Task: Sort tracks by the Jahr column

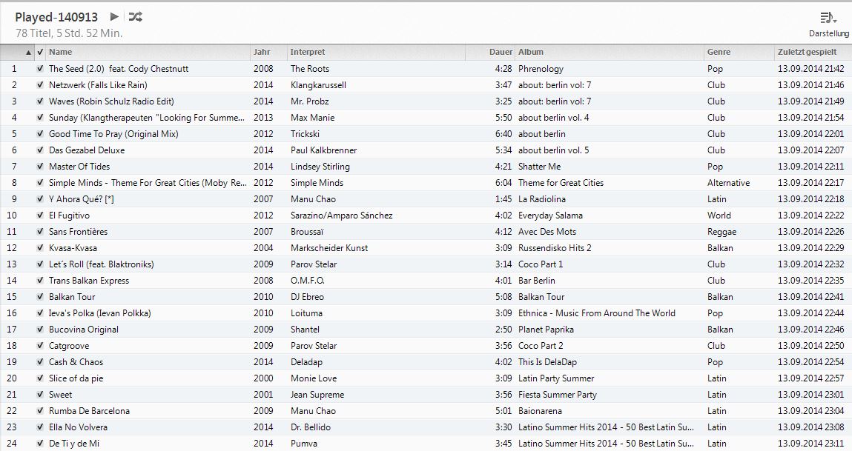Action: [x=263, y=52]
